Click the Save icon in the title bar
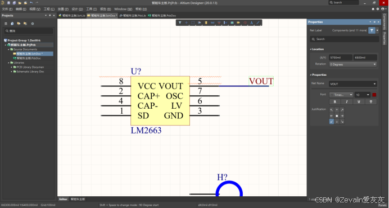The image size is (389, 208). tap(8, 3)
